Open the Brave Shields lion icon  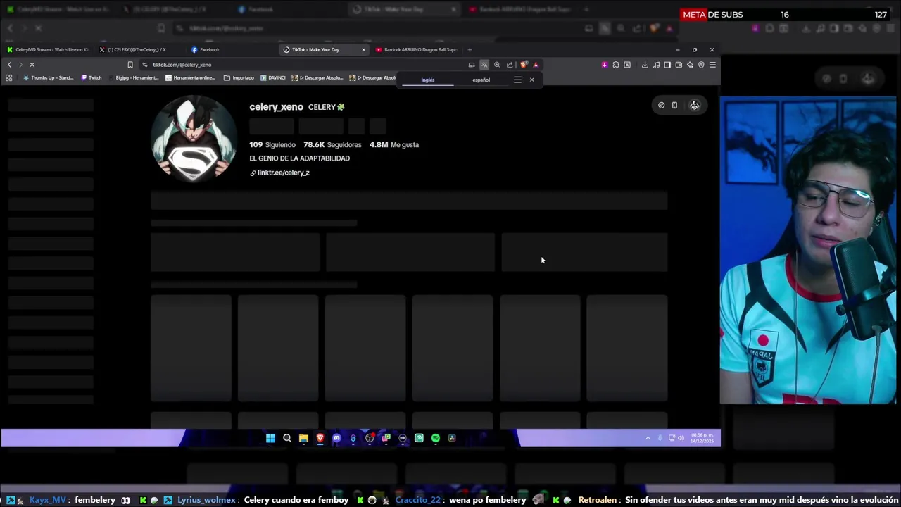pyautogui.click(x=524, y=65)
